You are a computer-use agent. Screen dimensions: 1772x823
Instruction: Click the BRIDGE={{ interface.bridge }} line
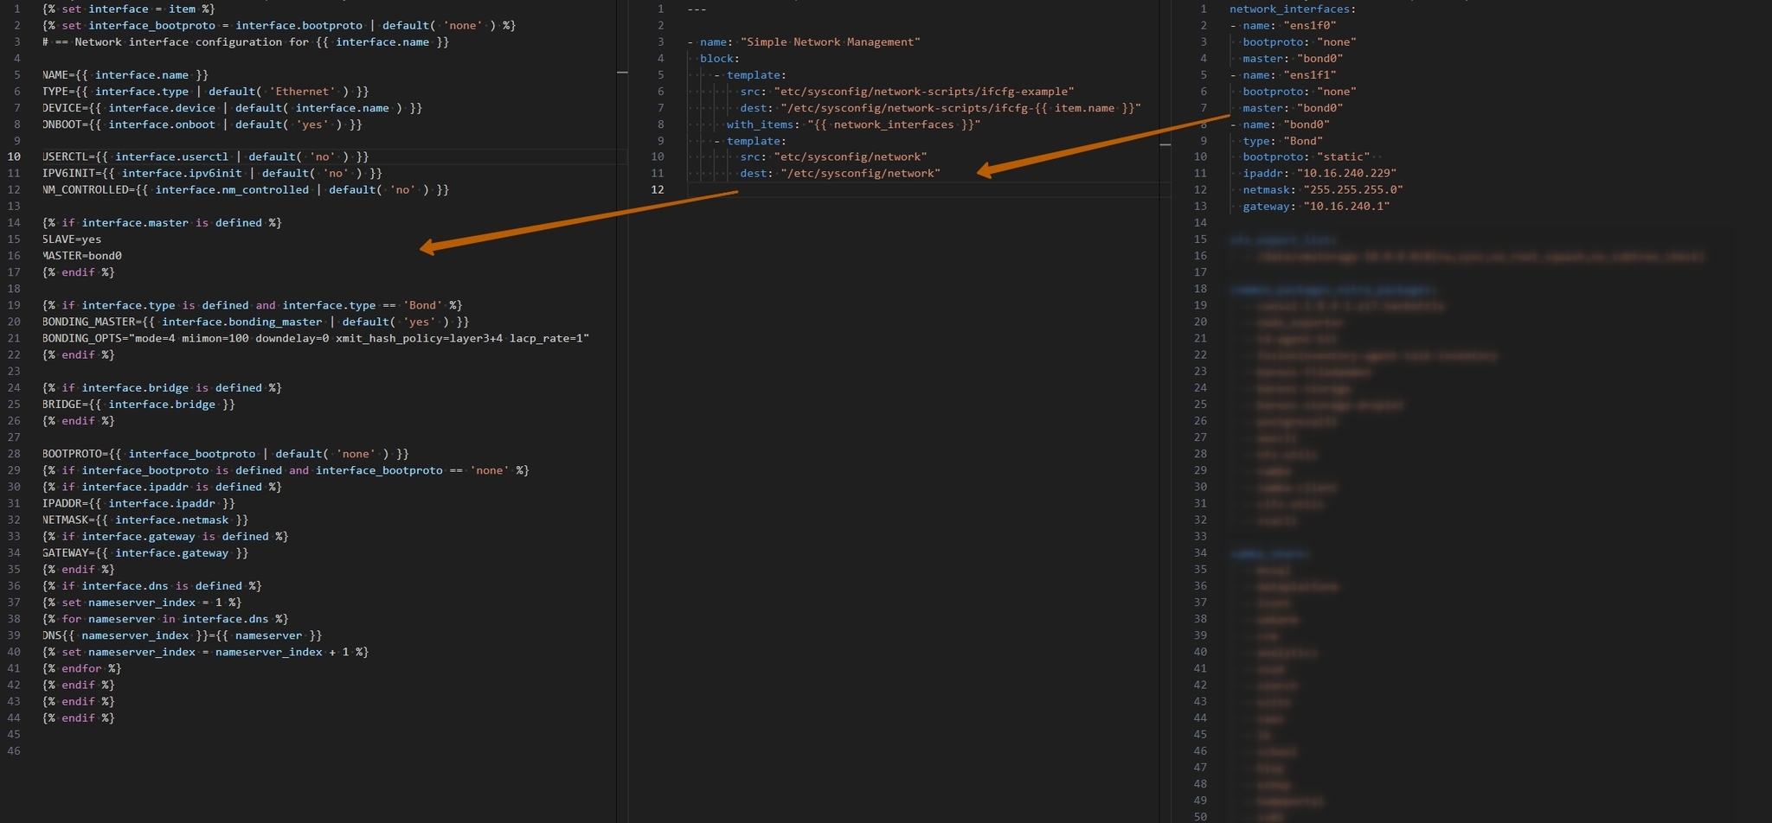click(138, 405)
